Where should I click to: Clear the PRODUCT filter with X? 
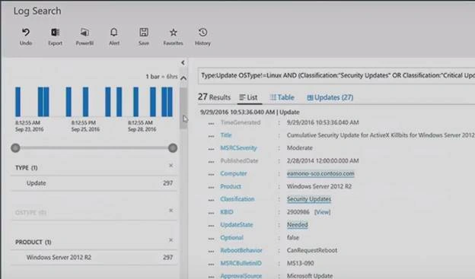click(x=171, y=240)
